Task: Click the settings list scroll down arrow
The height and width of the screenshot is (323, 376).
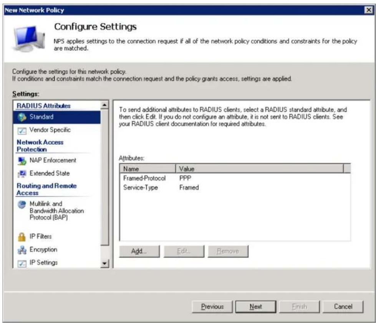Action: click(104, 264)
